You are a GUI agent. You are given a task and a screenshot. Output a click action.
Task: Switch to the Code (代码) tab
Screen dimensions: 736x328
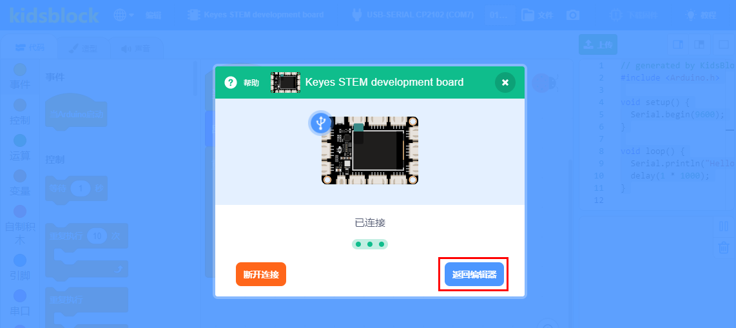pyautogui.click(x=29, y=48)
